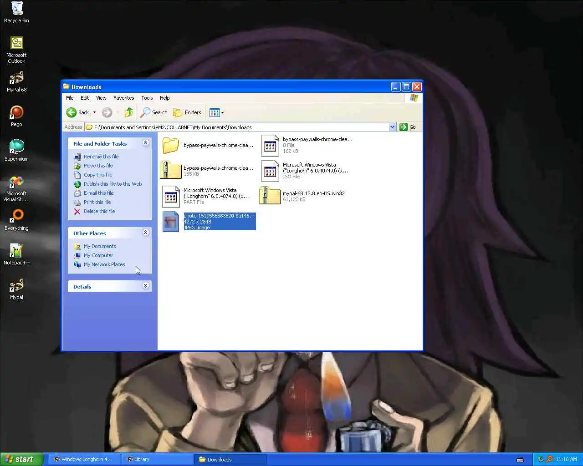
Task: Click the orange search tray icon
Action: click(x=549, y=459)
